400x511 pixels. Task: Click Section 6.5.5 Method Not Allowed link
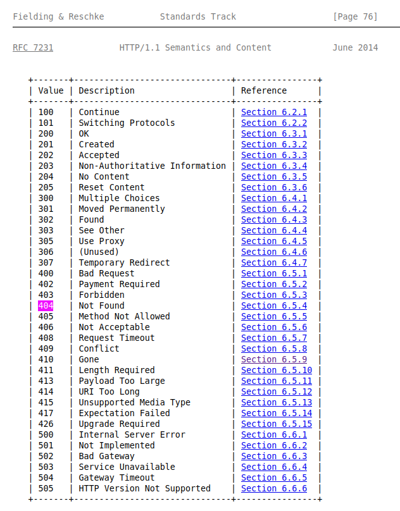274,316
